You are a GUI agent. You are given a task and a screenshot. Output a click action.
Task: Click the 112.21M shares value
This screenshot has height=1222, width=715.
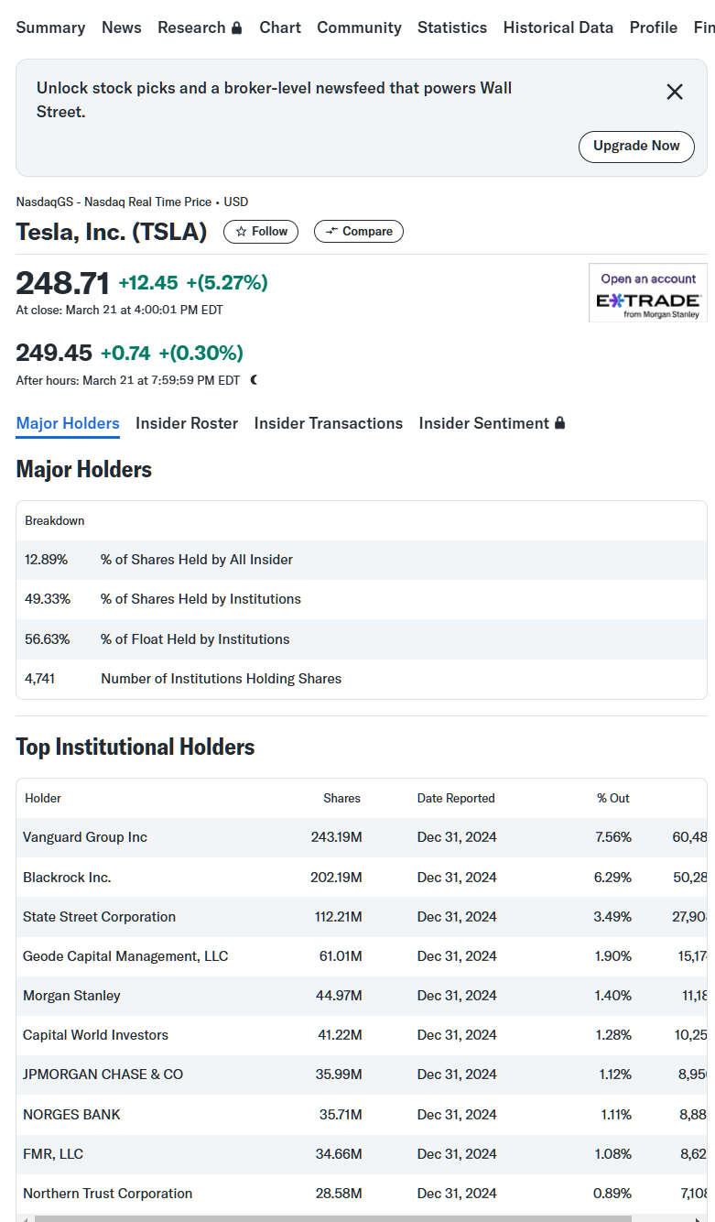339,917
